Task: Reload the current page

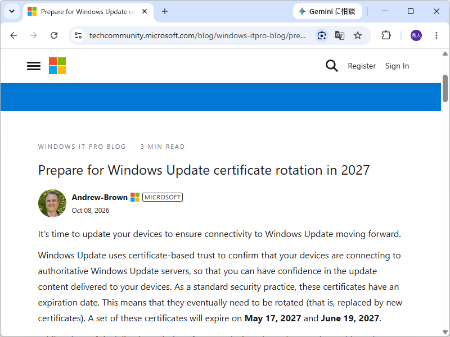Action: pyautogui.click(x=54, y=35)
